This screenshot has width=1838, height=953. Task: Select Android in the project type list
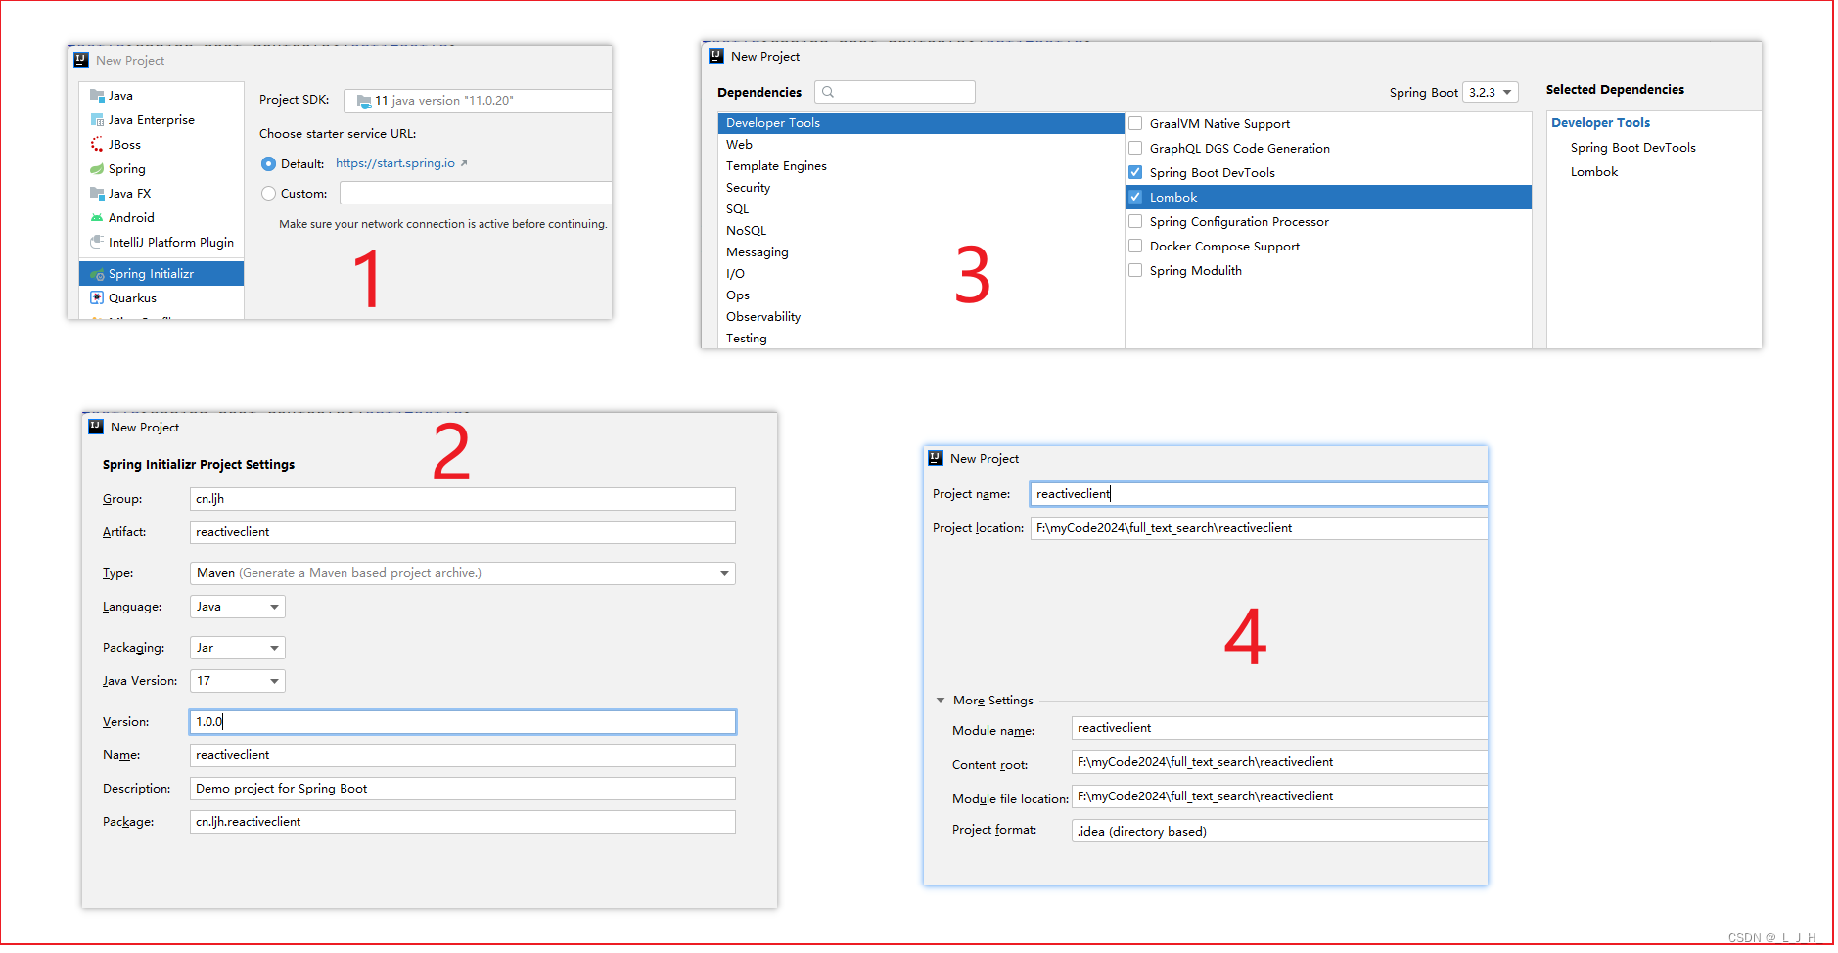161,218
